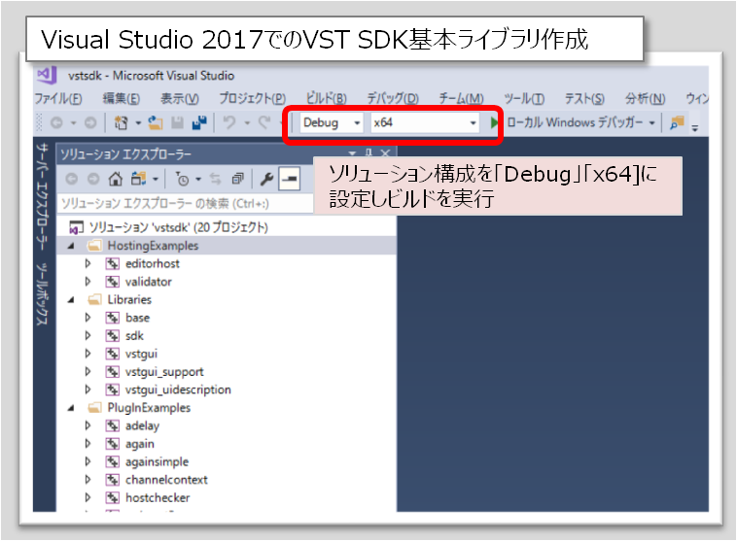Click the Open File toolbar icon

coord(156,123)
